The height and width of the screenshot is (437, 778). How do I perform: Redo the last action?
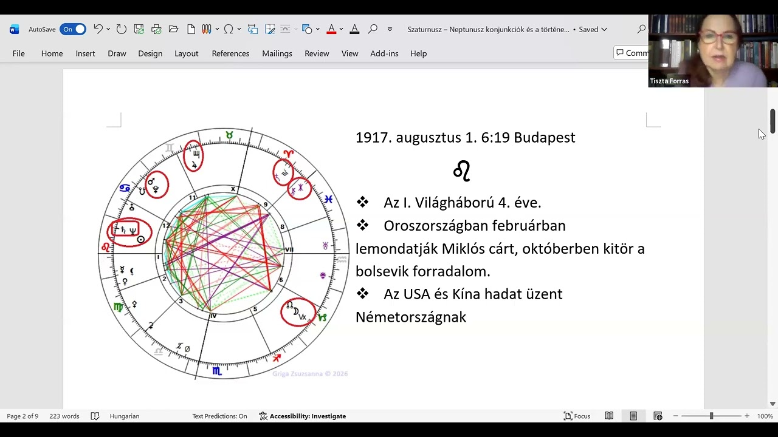pyautogui.click(x=122, y=29)
